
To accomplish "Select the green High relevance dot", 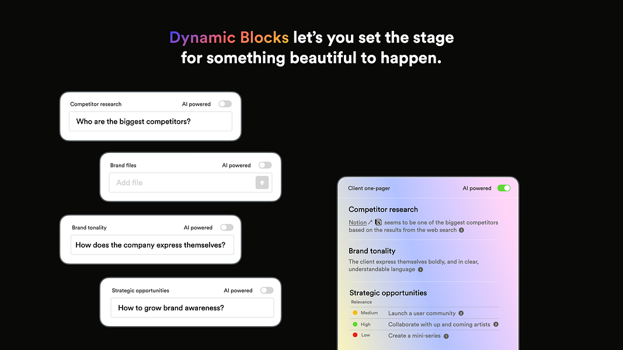I will pos(355,324).
